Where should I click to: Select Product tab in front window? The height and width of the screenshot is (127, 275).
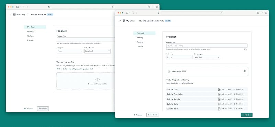(x=144, y=33)
